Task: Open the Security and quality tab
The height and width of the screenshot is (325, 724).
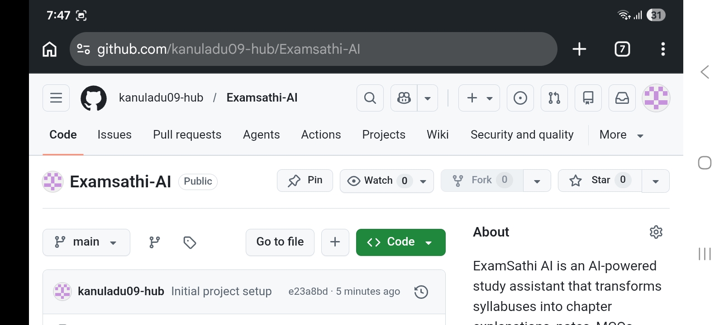Action: [522, 135]
